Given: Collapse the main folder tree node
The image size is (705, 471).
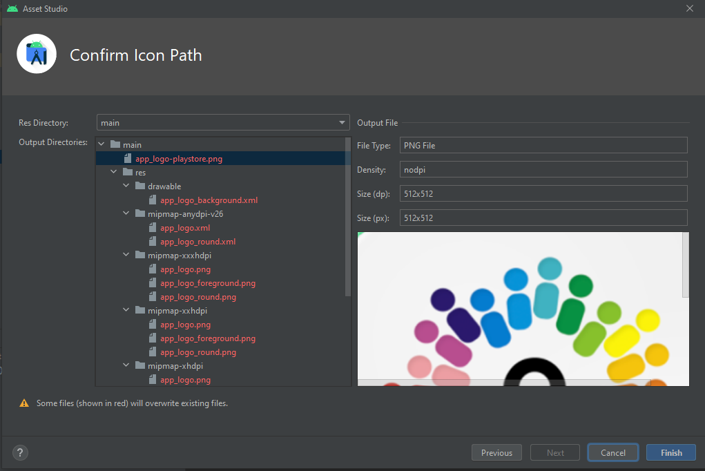Looking at the screenshot, I should coord(102,145).
